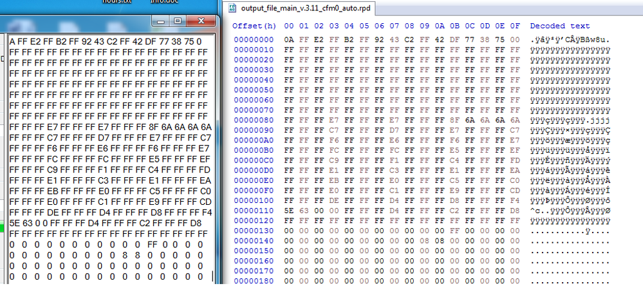
Task: Select offset row 00000110 label
Action: pyautogui.click(x=254, y=211)
